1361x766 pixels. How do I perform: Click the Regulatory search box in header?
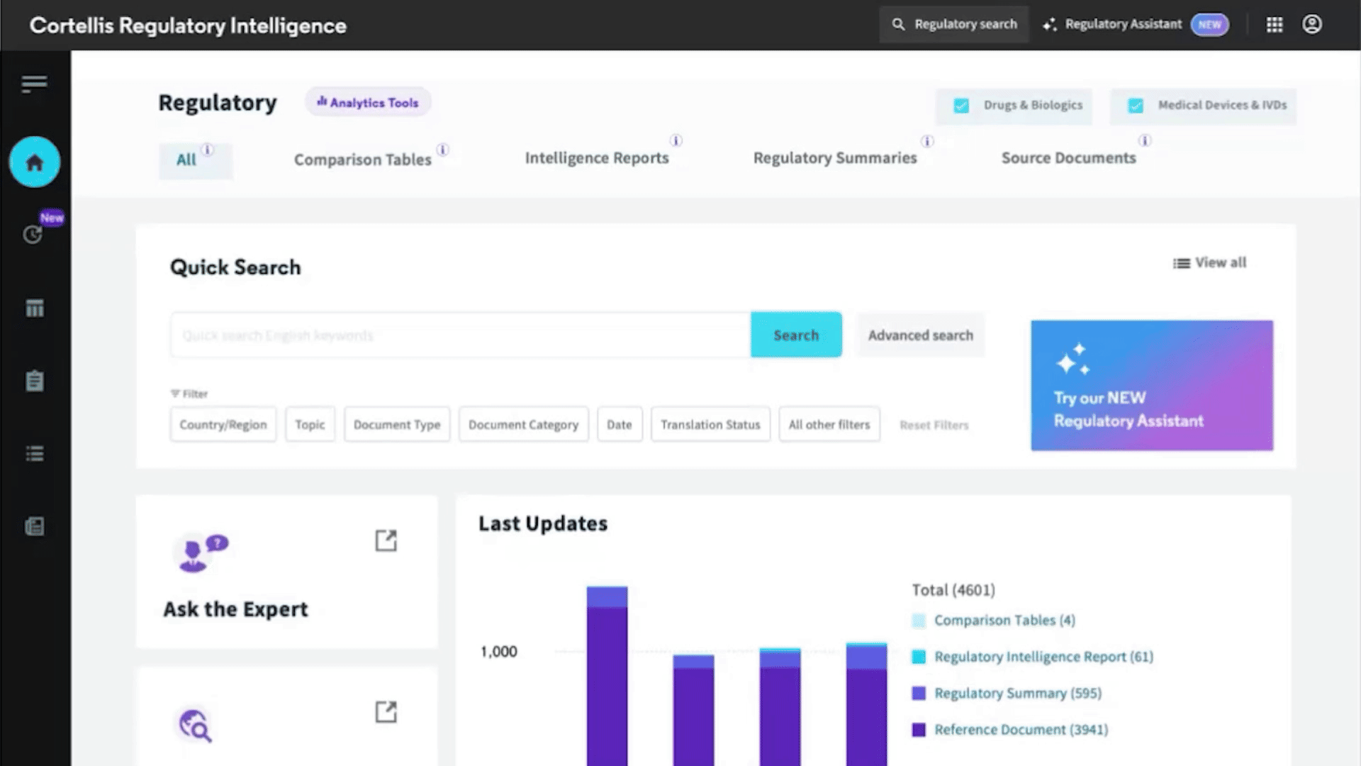pyautogui.click(x=954, y=24)
